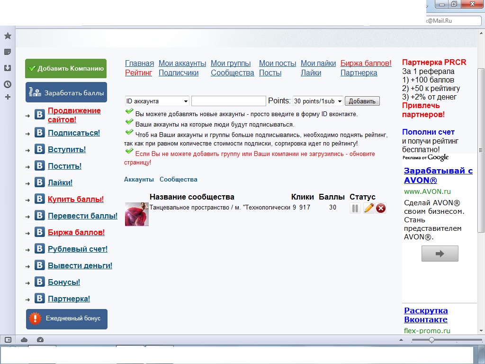Click the AVON ad arrow button
Image resolution: width=485 pixels, height=364 pixels.
click(440, 254)
